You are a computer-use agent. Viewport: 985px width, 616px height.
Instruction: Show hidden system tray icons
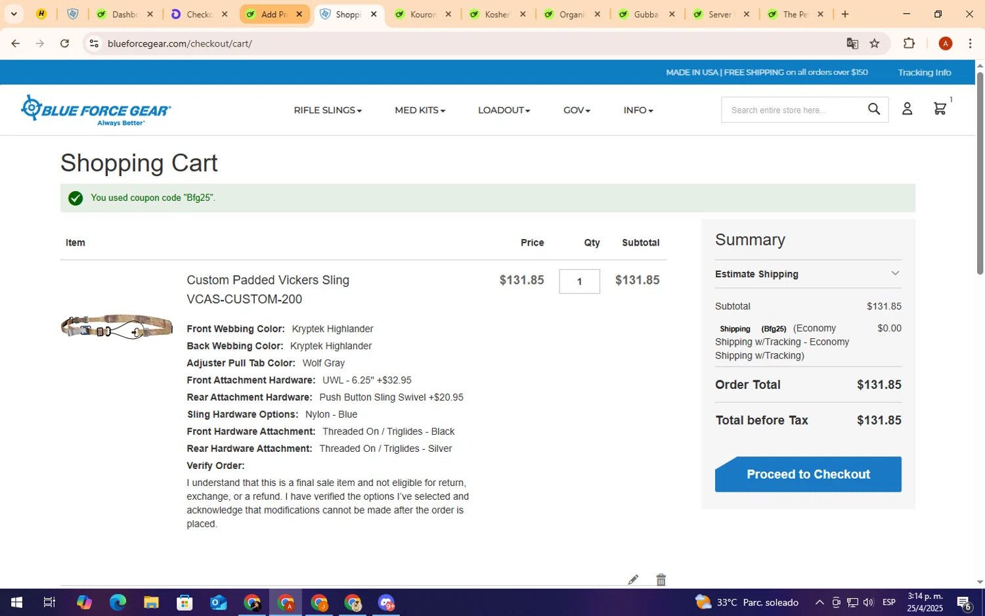820,602
